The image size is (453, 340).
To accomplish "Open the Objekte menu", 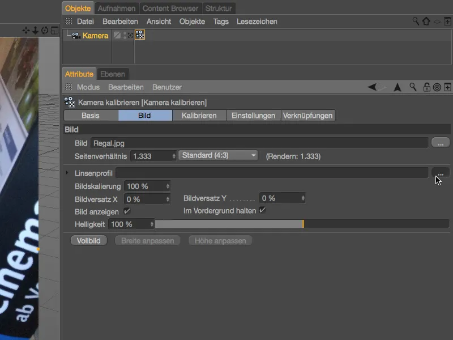I will [192, 22].
